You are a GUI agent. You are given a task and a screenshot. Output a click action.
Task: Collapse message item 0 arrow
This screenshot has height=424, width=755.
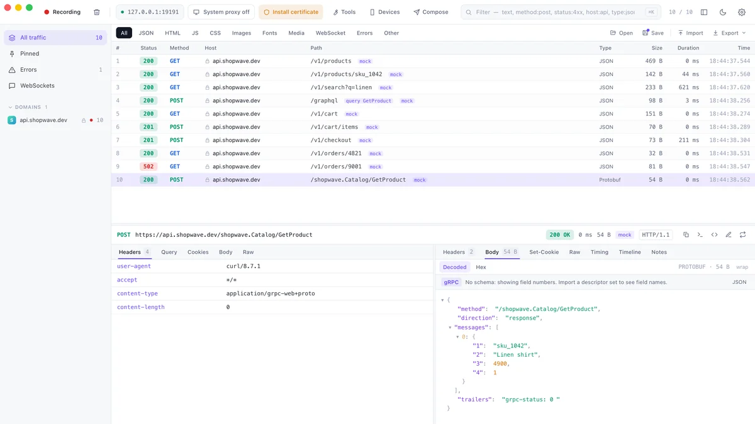point(458,337)
